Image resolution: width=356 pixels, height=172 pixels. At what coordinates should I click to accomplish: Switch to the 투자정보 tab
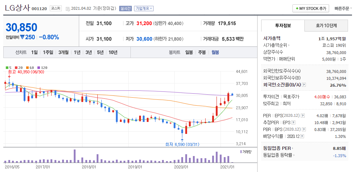(283, 25)
